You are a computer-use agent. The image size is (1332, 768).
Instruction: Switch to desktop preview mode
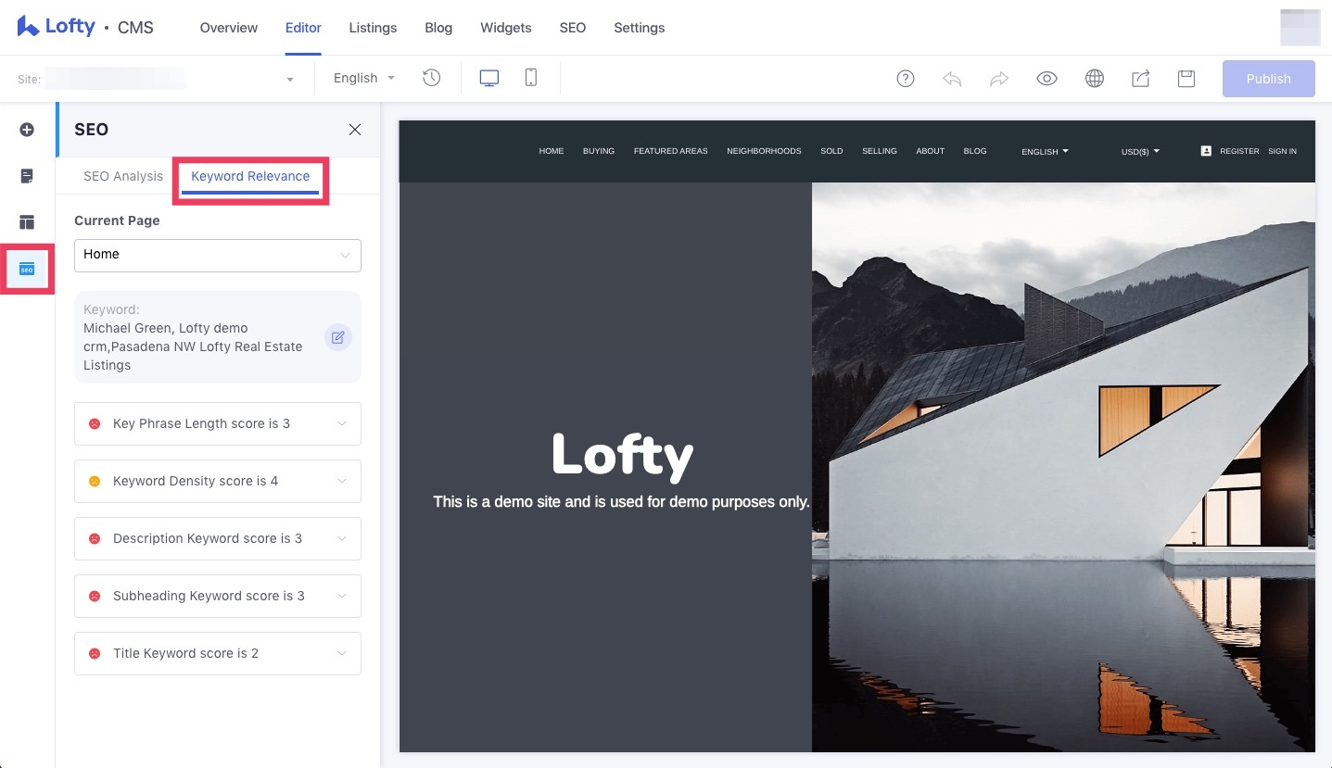coord(489,78)
